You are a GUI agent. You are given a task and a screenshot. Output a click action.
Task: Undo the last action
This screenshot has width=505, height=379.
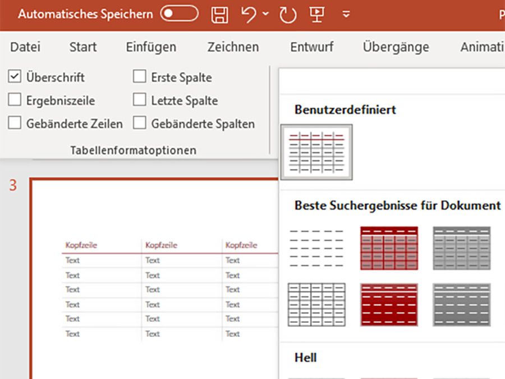pyautogui.click(x=249, y=15)
